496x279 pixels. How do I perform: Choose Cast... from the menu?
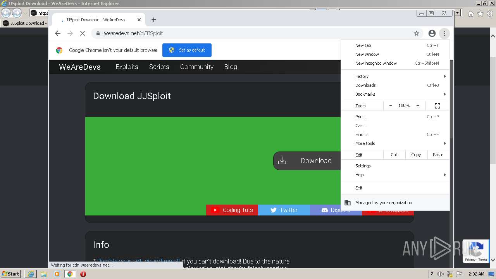[x=395, y=126]
